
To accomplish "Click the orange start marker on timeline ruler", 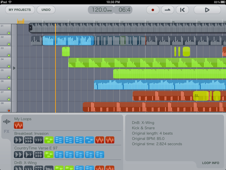I will tap(20, 21).
